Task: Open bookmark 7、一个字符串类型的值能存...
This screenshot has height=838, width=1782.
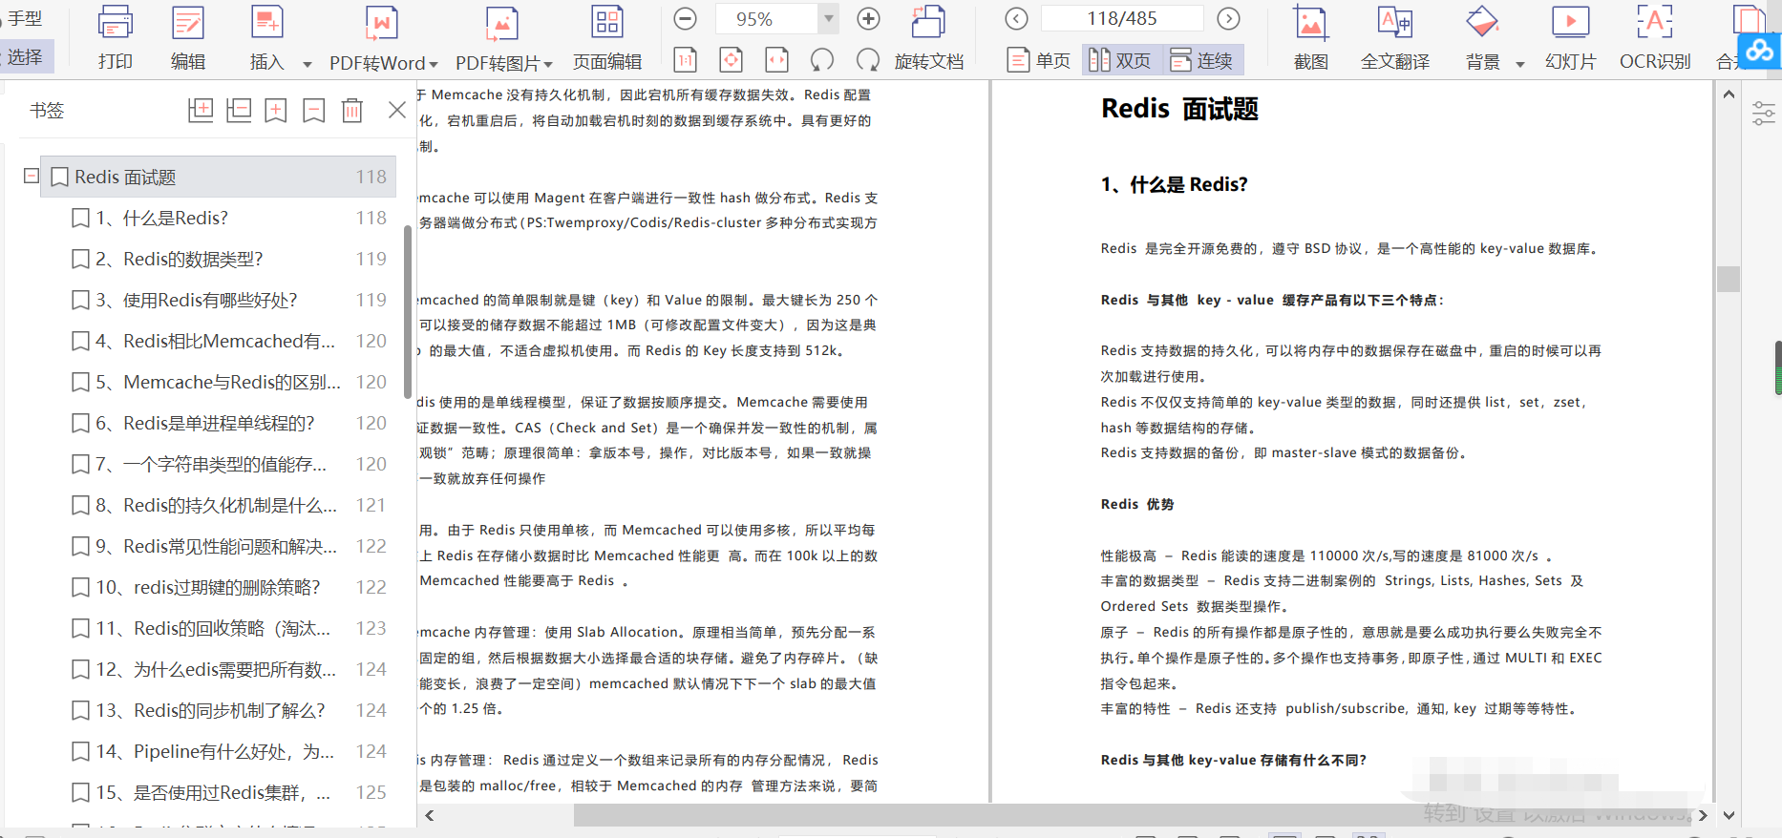Action: [229, 464]
